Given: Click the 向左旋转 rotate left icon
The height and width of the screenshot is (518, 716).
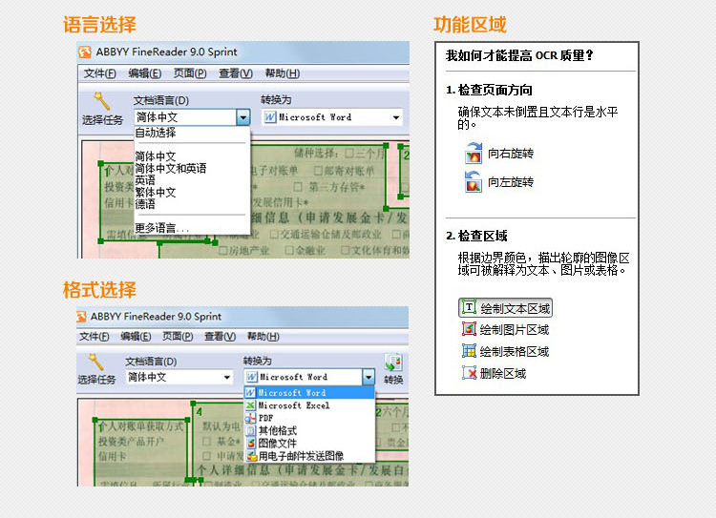Looking at the screenshot, I should 474,182.
